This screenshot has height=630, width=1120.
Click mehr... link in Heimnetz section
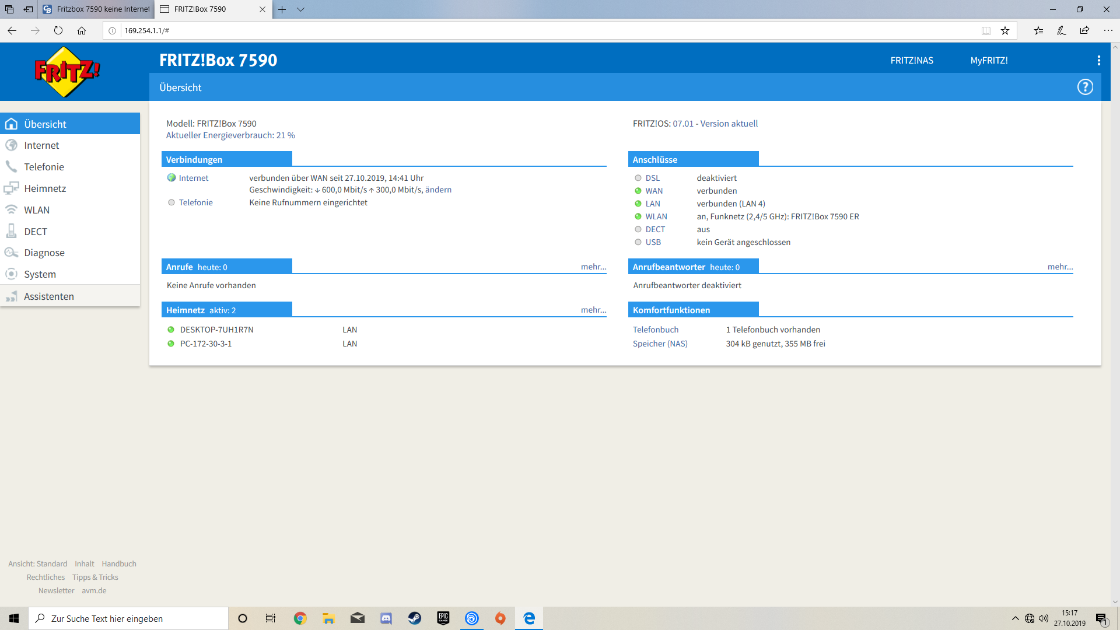pyautogui.click(x=593, y=310)
